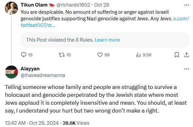Open Alayyan's Palestine flag avatar
The width and height of the screenshot is (193, 127).
click(x=11, y=72)
